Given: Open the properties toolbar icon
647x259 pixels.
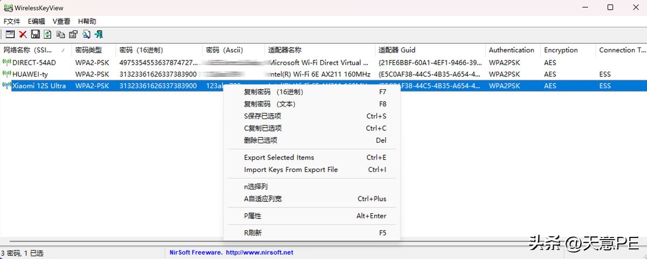Looking at the screenshot, I should pos(73,34).
